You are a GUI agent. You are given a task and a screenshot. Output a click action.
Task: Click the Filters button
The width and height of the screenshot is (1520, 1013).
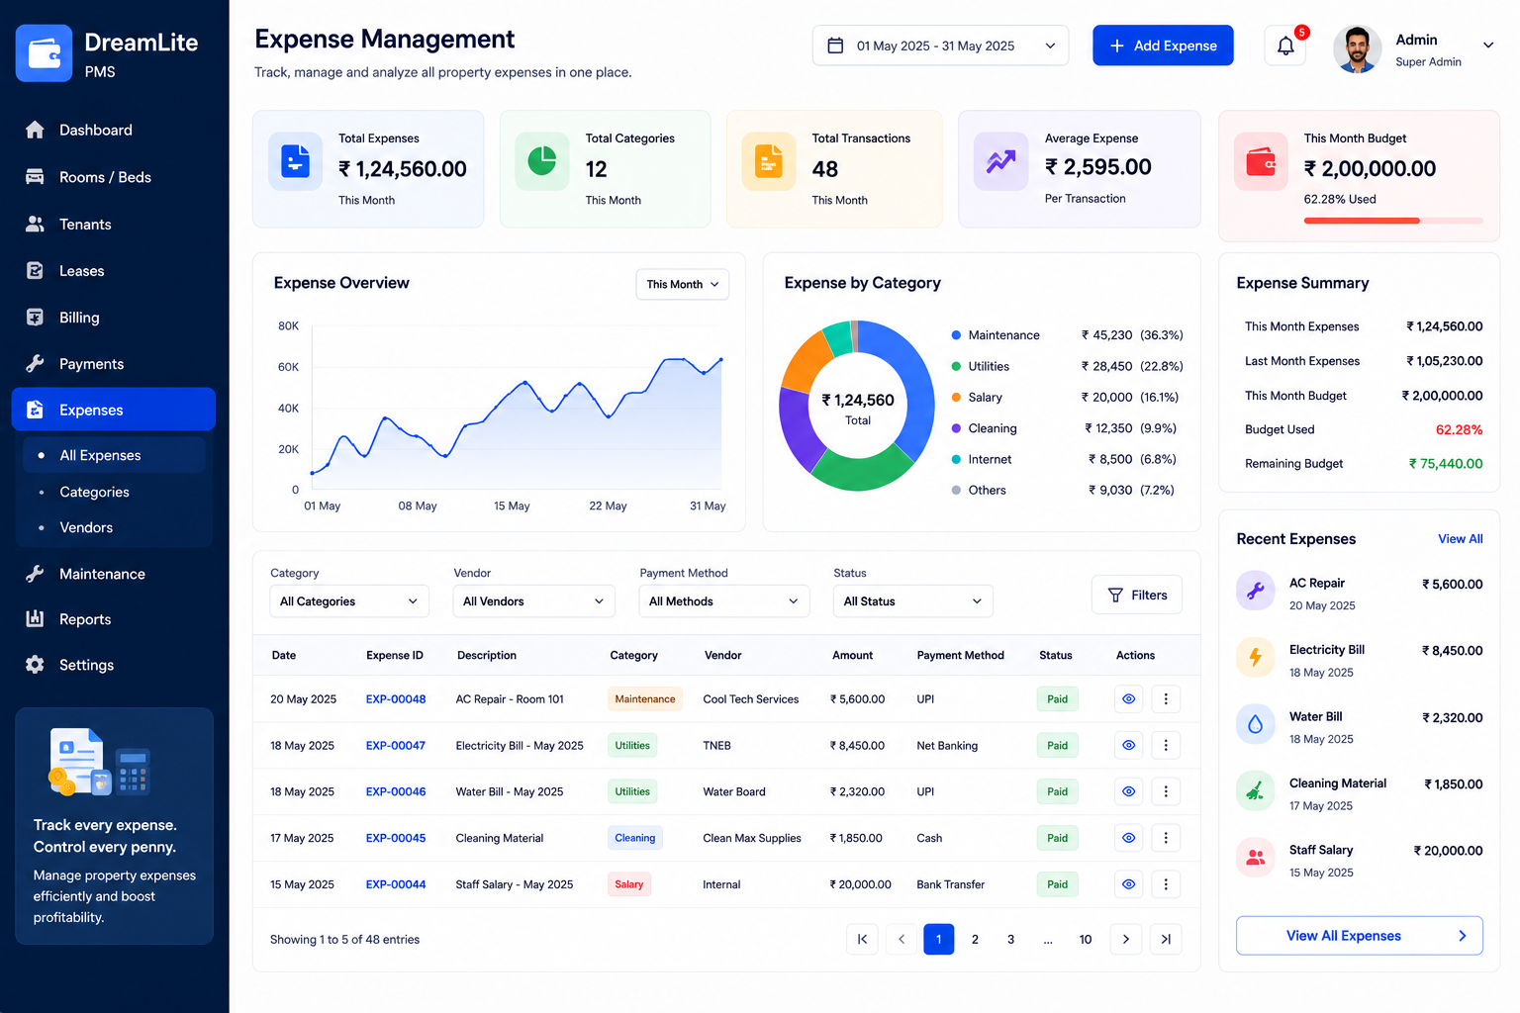pyautogui.click(x=1137, y=595)
